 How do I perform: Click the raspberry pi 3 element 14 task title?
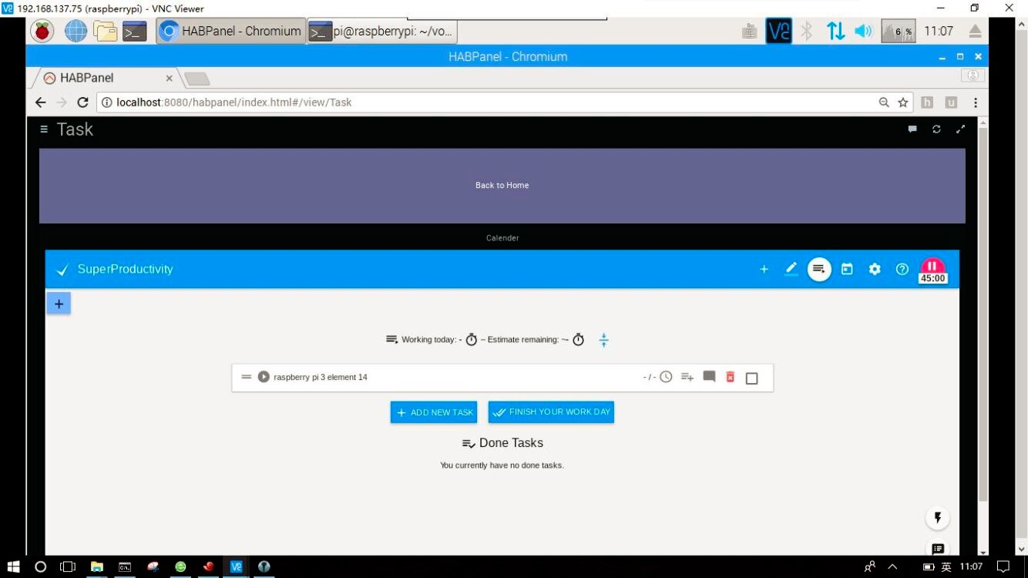coord(321,378)
